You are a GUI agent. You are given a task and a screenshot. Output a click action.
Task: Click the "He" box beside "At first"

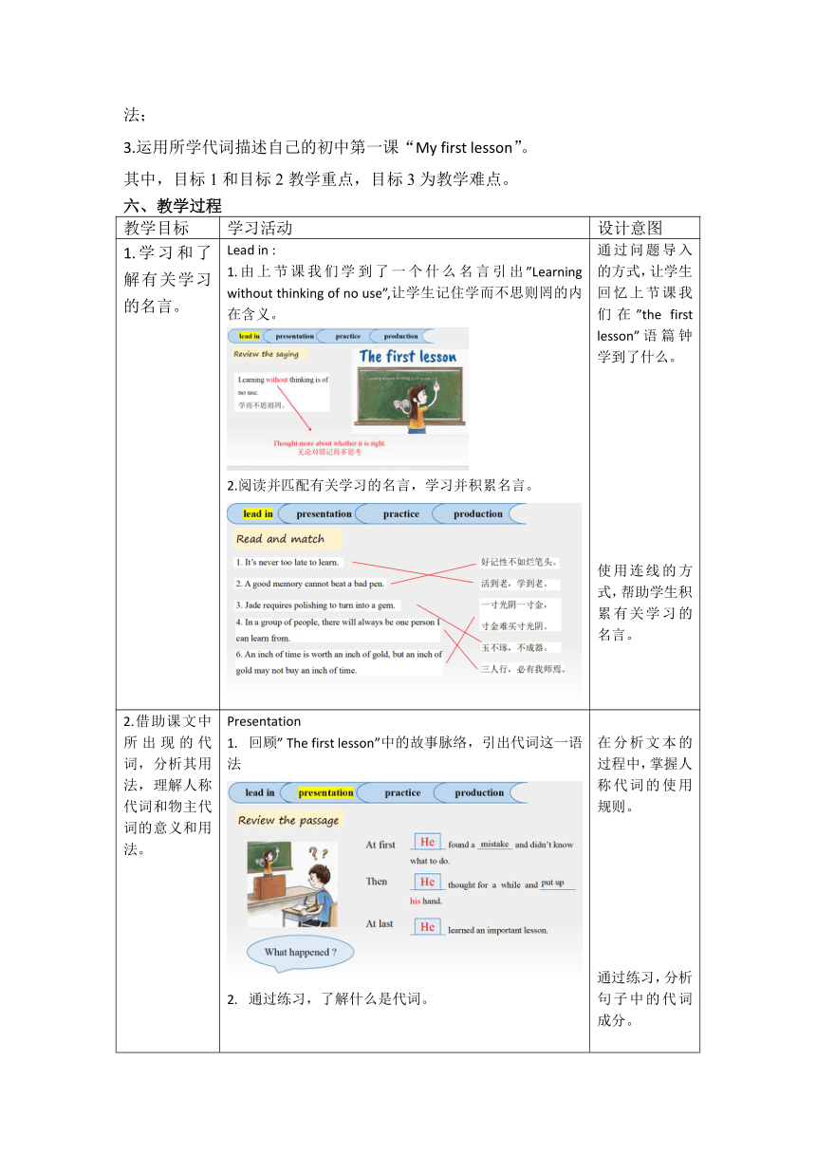click(x=427, y=842)
